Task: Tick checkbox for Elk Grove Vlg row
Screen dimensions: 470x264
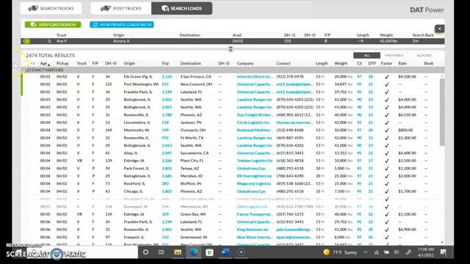Action: (27, 76)
